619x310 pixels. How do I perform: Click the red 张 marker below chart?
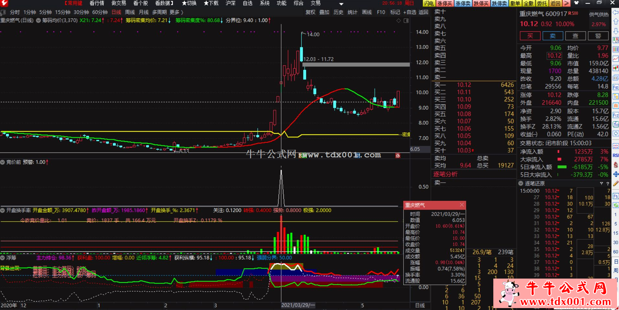coord(398,156)
